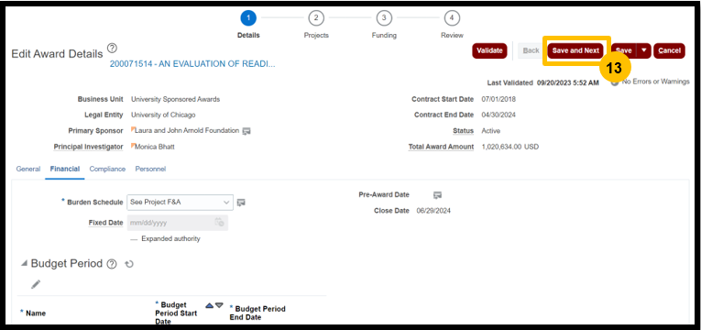Open the Save button dropdown arrow
The image size is (701, 330).
[644, 50]
